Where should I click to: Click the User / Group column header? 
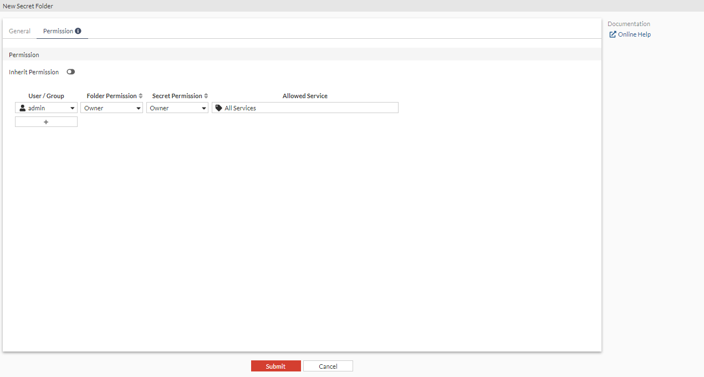pyautogui.click(x=46, y=96)
